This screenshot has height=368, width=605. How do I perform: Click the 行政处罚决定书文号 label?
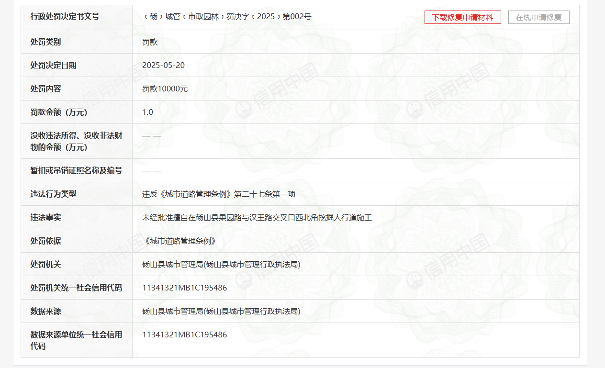(65, 17)
